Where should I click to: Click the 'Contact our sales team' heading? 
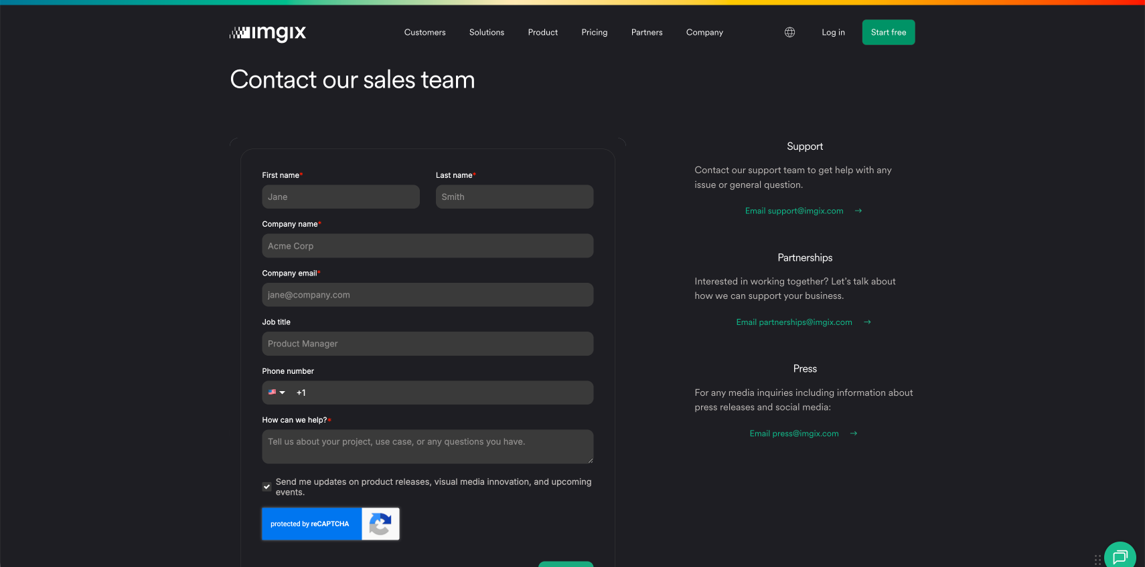tap(353, 80)
